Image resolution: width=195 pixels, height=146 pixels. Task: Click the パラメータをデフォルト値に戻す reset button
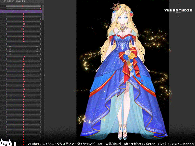pyautogui.click(x=15, y=2)
